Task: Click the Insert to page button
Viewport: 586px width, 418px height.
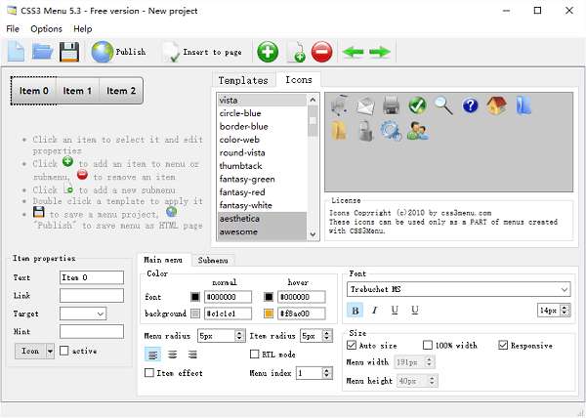Action: (x=202, y=52)
